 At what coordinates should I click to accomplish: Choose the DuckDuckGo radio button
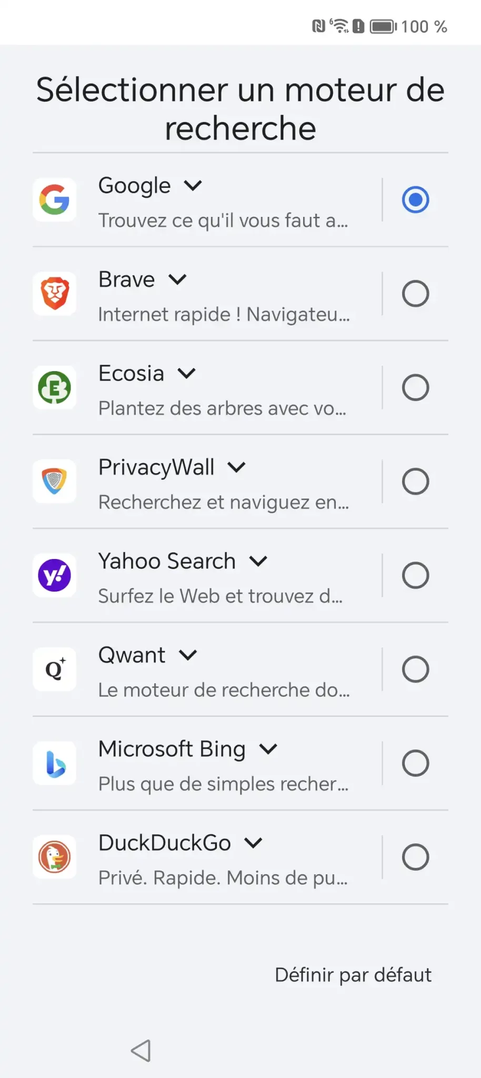tap(415, 857)
